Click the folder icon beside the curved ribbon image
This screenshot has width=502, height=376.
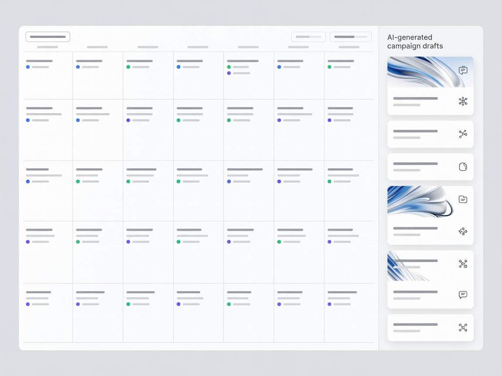pos(463,199)
